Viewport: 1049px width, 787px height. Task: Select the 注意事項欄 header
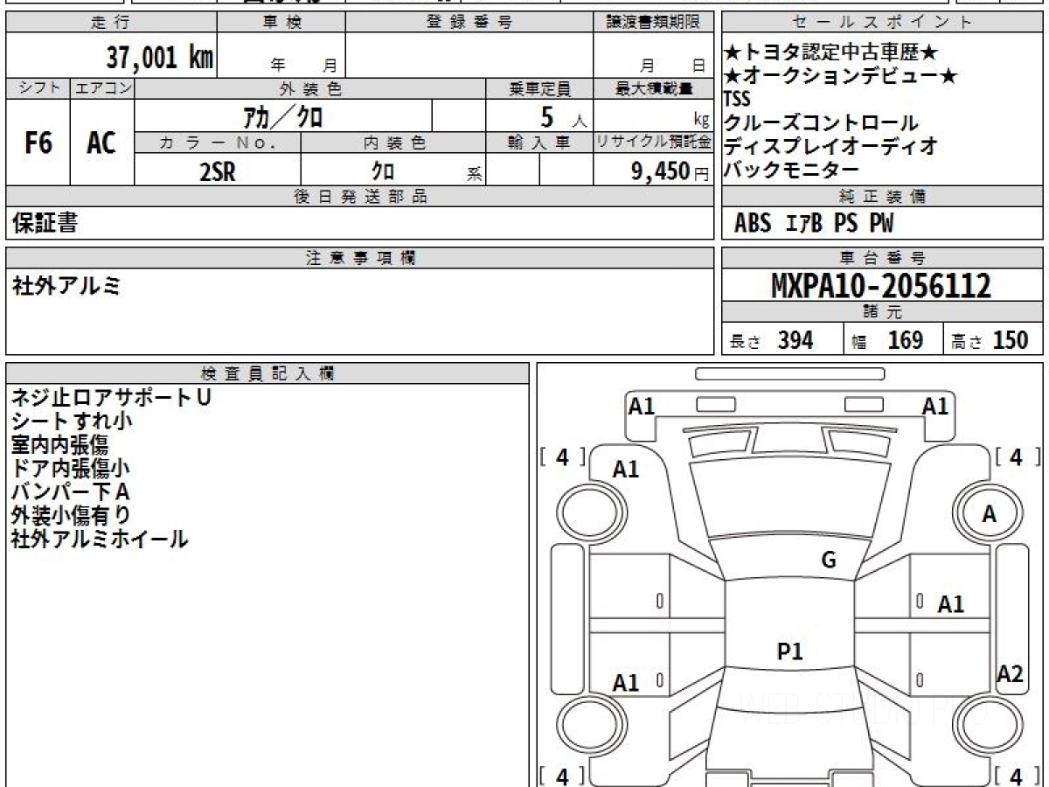[x=360, y=258]
